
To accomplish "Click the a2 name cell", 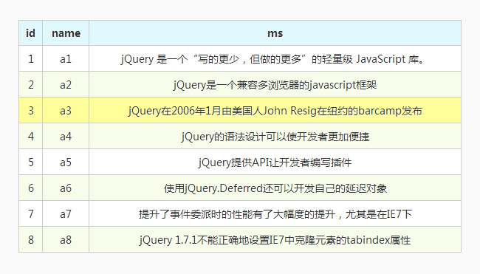I will (x=66, y=84).
